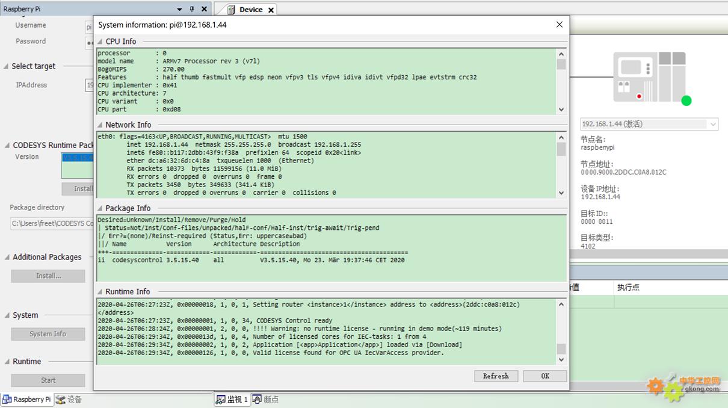This screenshot has width=728, height=408.
Task: Collapse the Network Info section
Action: [x=100, y=125]
